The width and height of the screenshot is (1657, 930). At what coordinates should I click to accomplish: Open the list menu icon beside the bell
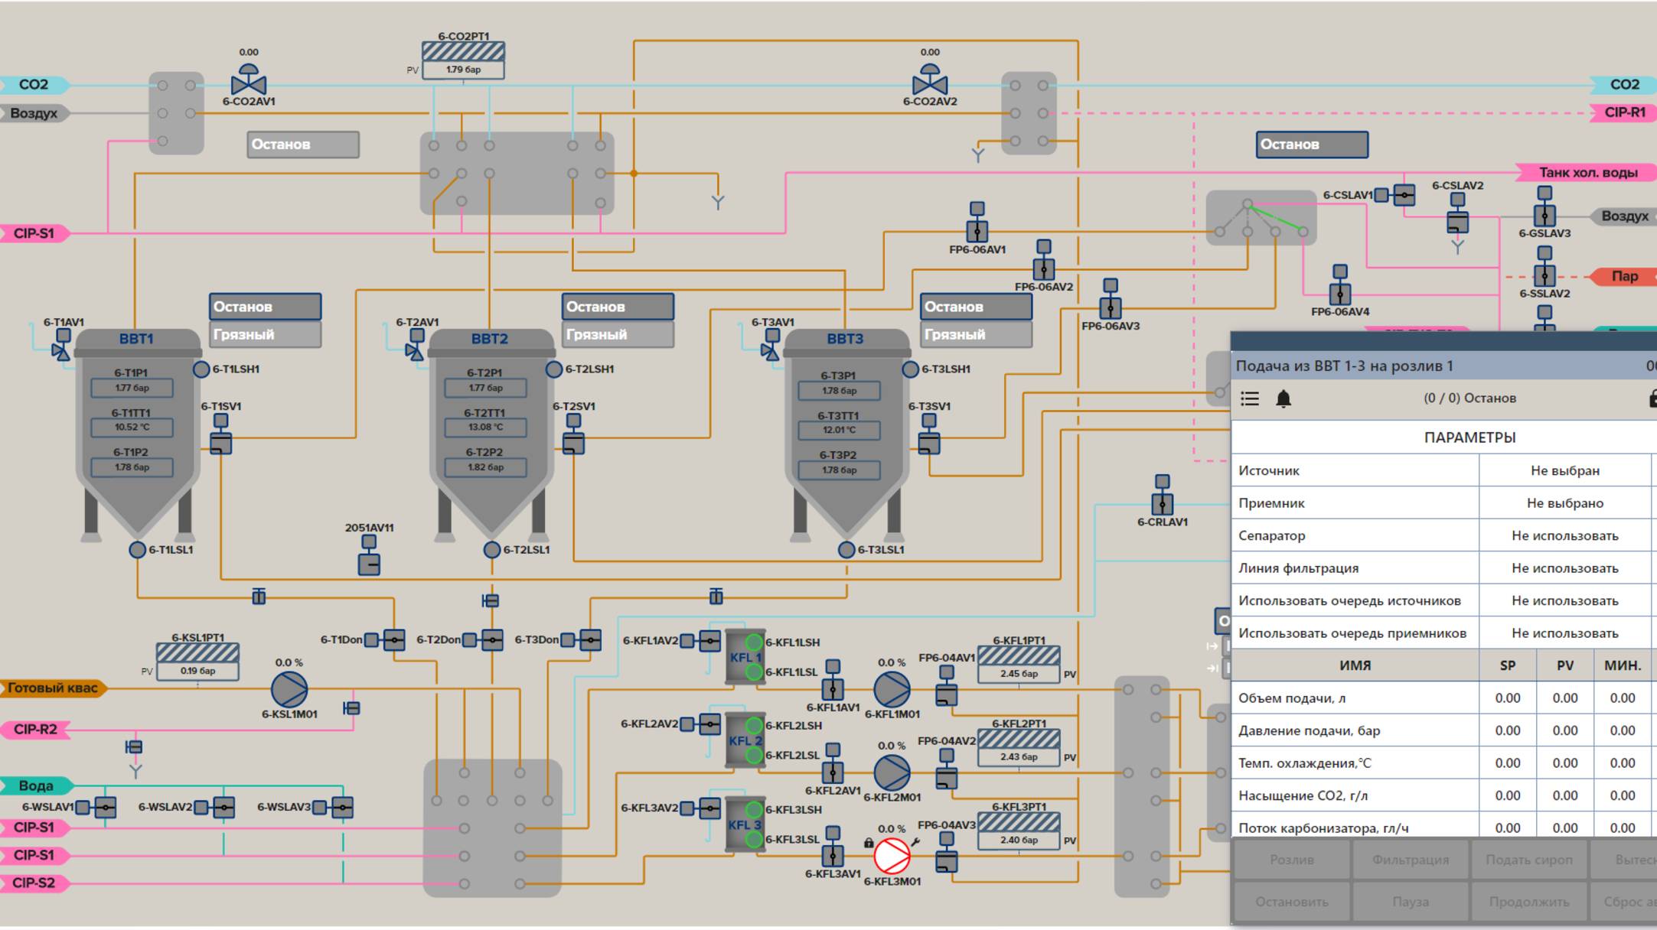click(x=1250, y=398)
